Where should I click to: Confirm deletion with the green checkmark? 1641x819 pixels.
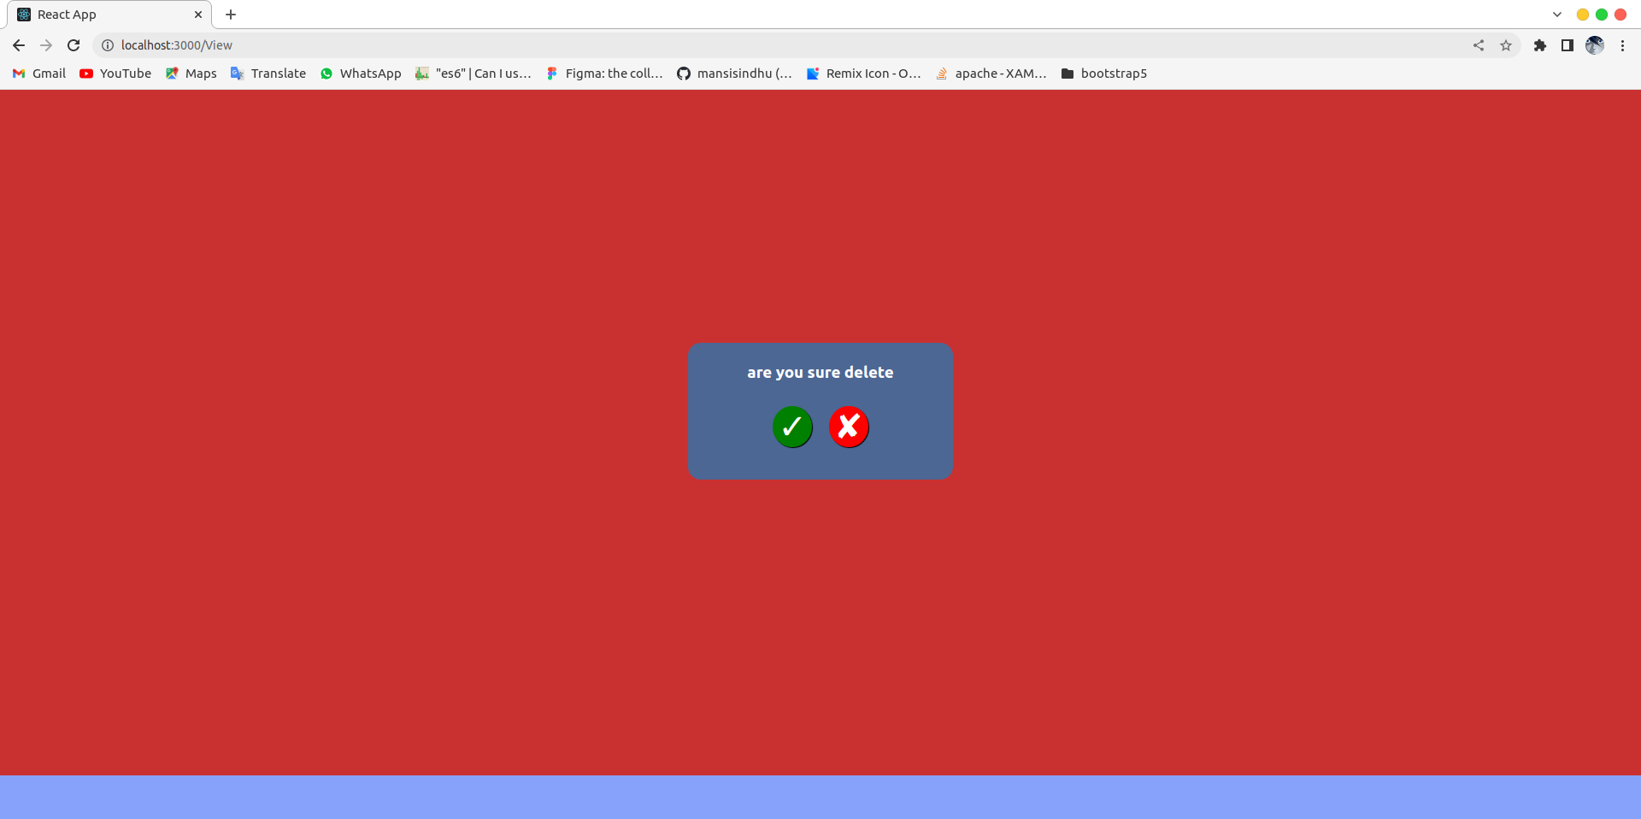point(791,427)
